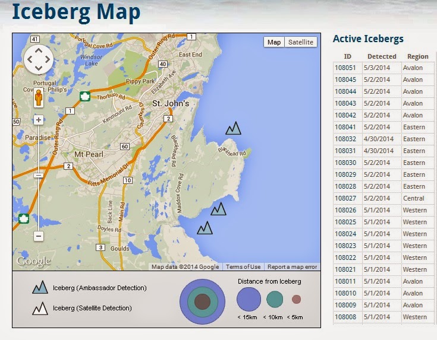Zoom in with the plus button

tap(39, 120)
